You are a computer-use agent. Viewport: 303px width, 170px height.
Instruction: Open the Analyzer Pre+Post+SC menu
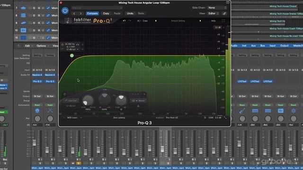point(172,118)
